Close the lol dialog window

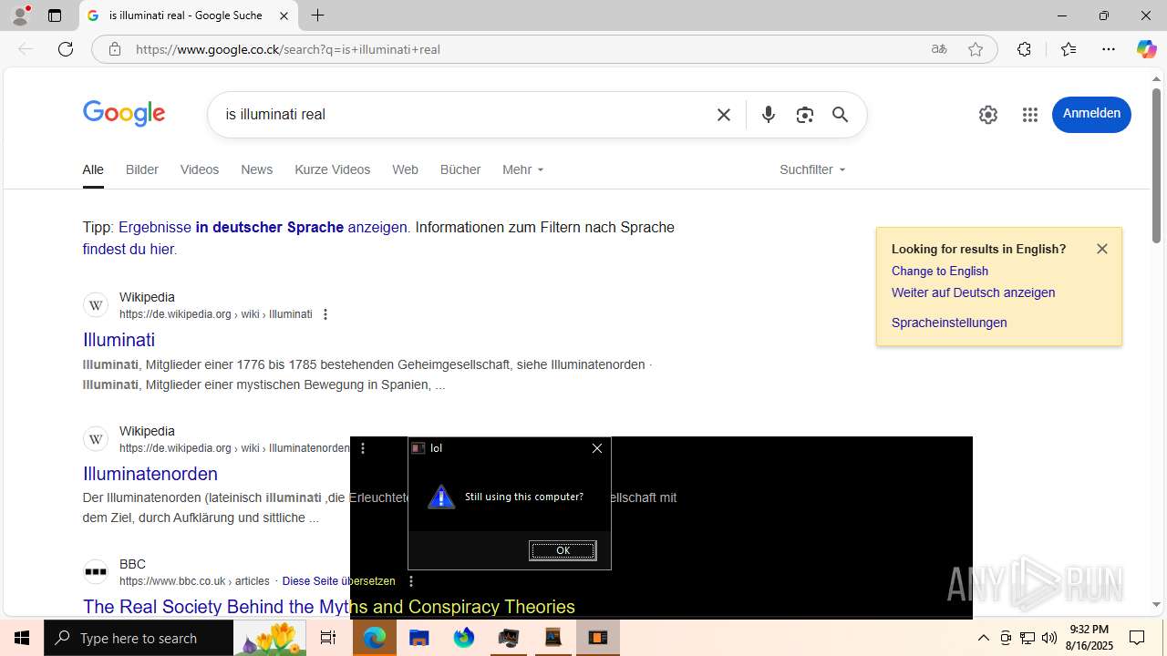click(597, 448)
